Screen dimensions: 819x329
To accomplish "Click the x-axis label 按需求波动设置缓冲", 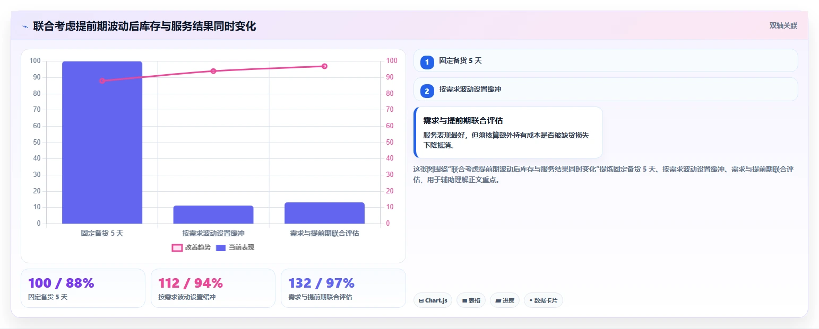I will pyautogui.click(x=213, y=233).
